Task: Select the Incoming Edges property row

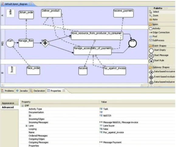Action: pyautogui.click(x=98, y=119)
